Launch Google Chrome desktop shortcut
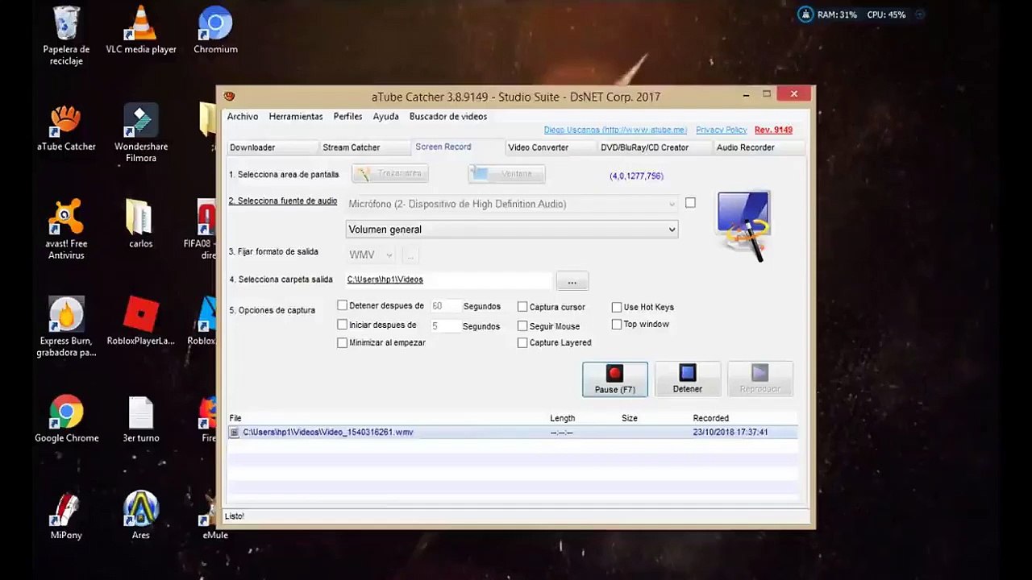 (66, 419)
